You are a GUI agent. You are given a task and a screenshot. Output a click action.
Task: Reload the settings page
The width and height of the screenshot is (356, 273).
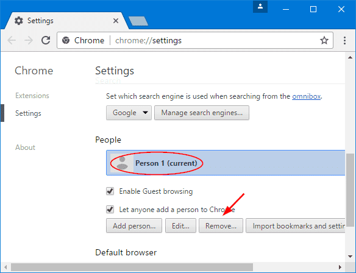(x=46, y=40)
